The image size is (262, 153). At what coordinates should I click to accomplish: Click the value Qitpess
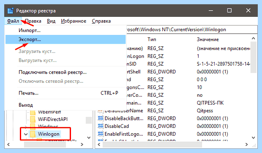point(205,111)
